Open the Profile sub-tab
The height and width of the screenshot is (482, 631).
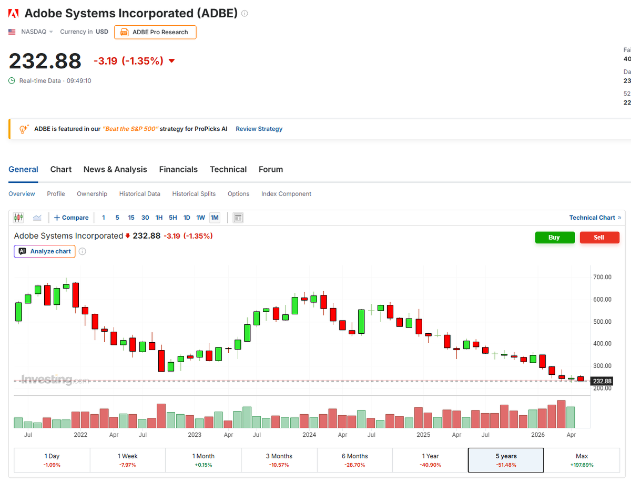click(x=56, y=194)
